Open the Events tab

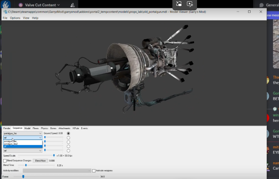point(84,128)
